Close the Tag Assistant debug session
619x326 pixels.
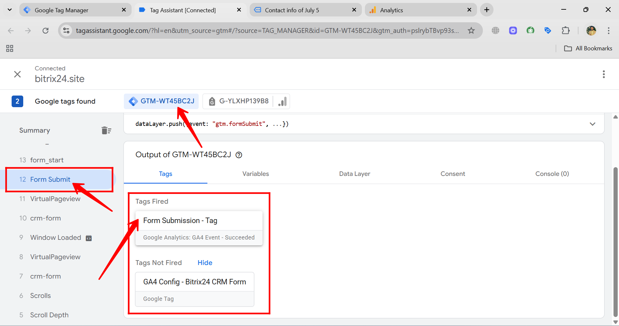(17, 74)
